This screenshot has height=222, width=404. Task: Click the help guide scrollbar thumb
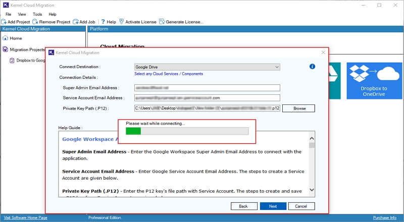[312, 145]
